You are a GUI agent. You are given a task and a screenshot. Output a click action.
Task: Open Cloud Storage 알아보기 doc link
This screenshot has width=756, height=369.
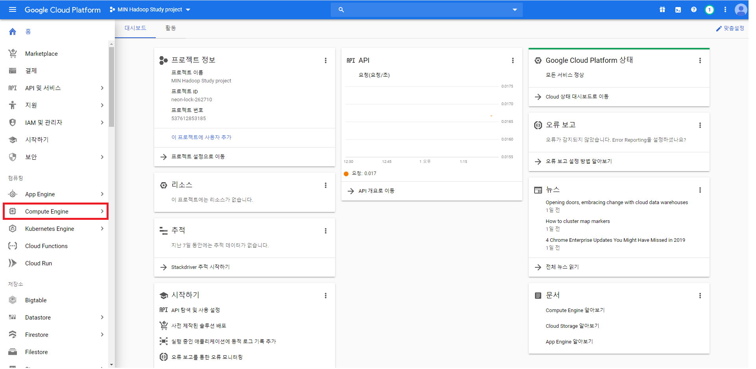(x=572, y=326)
